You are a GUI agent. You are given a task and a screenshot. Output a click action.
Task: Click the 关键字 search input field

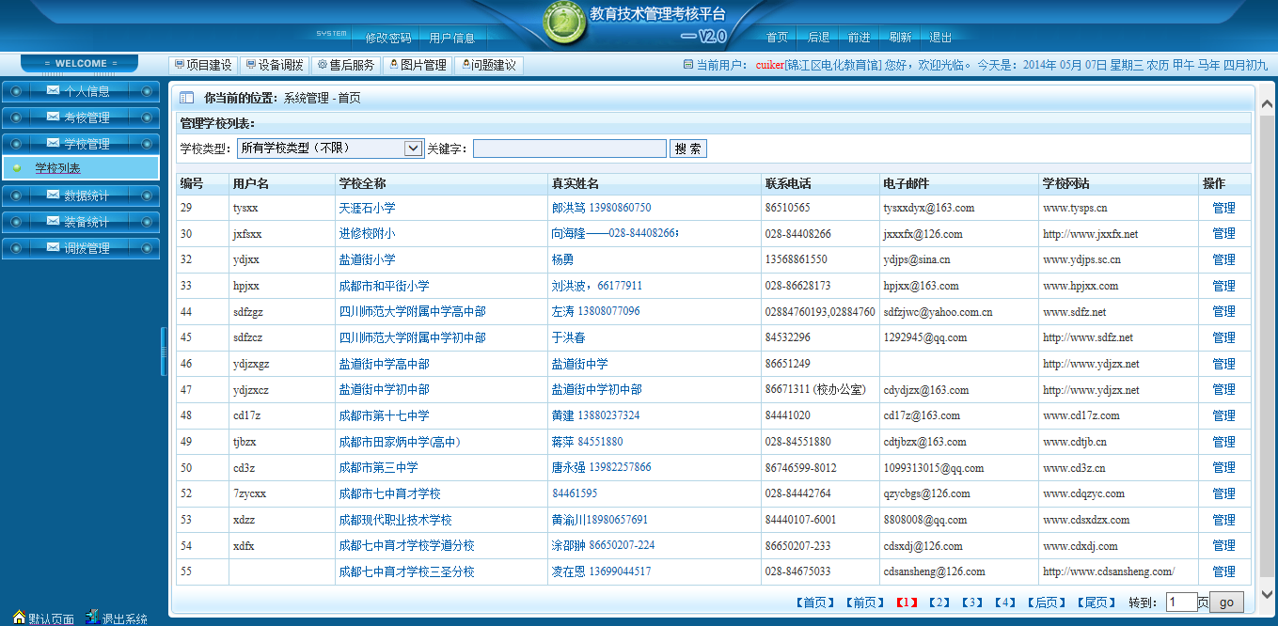(570, 149)
